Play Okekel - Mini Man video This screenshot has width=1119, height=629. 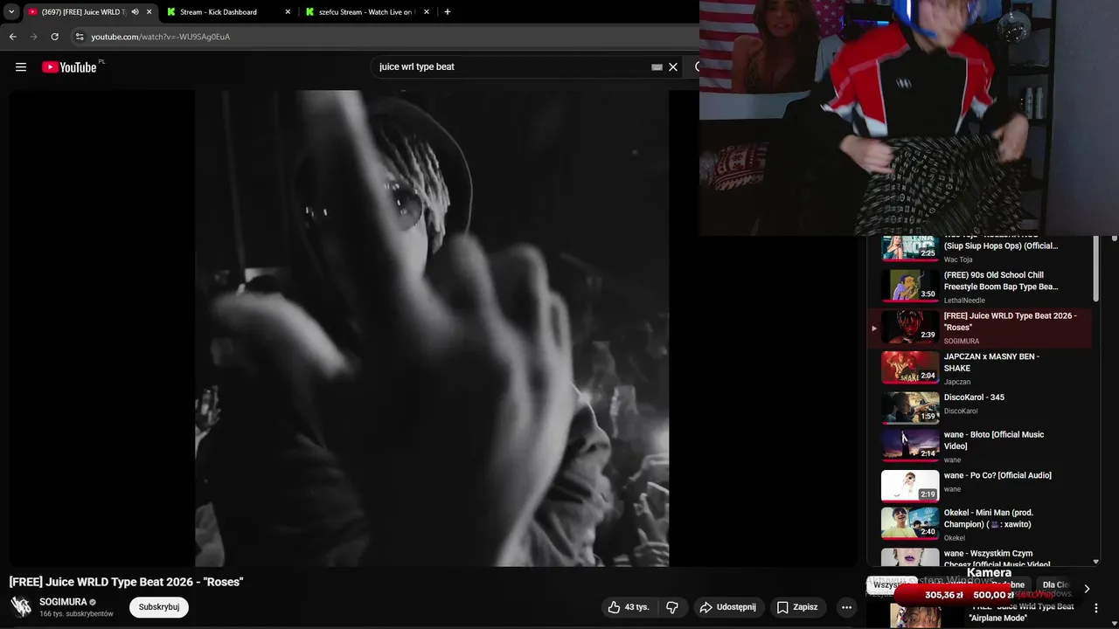(x=979, y=524)
